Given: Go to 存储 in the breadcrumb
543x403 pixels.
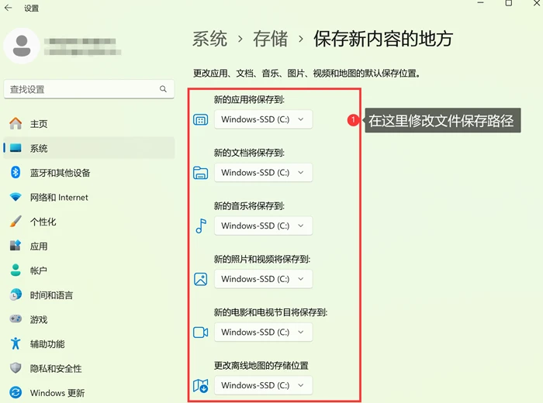Looking at the screenshot, I should [271, 39].
